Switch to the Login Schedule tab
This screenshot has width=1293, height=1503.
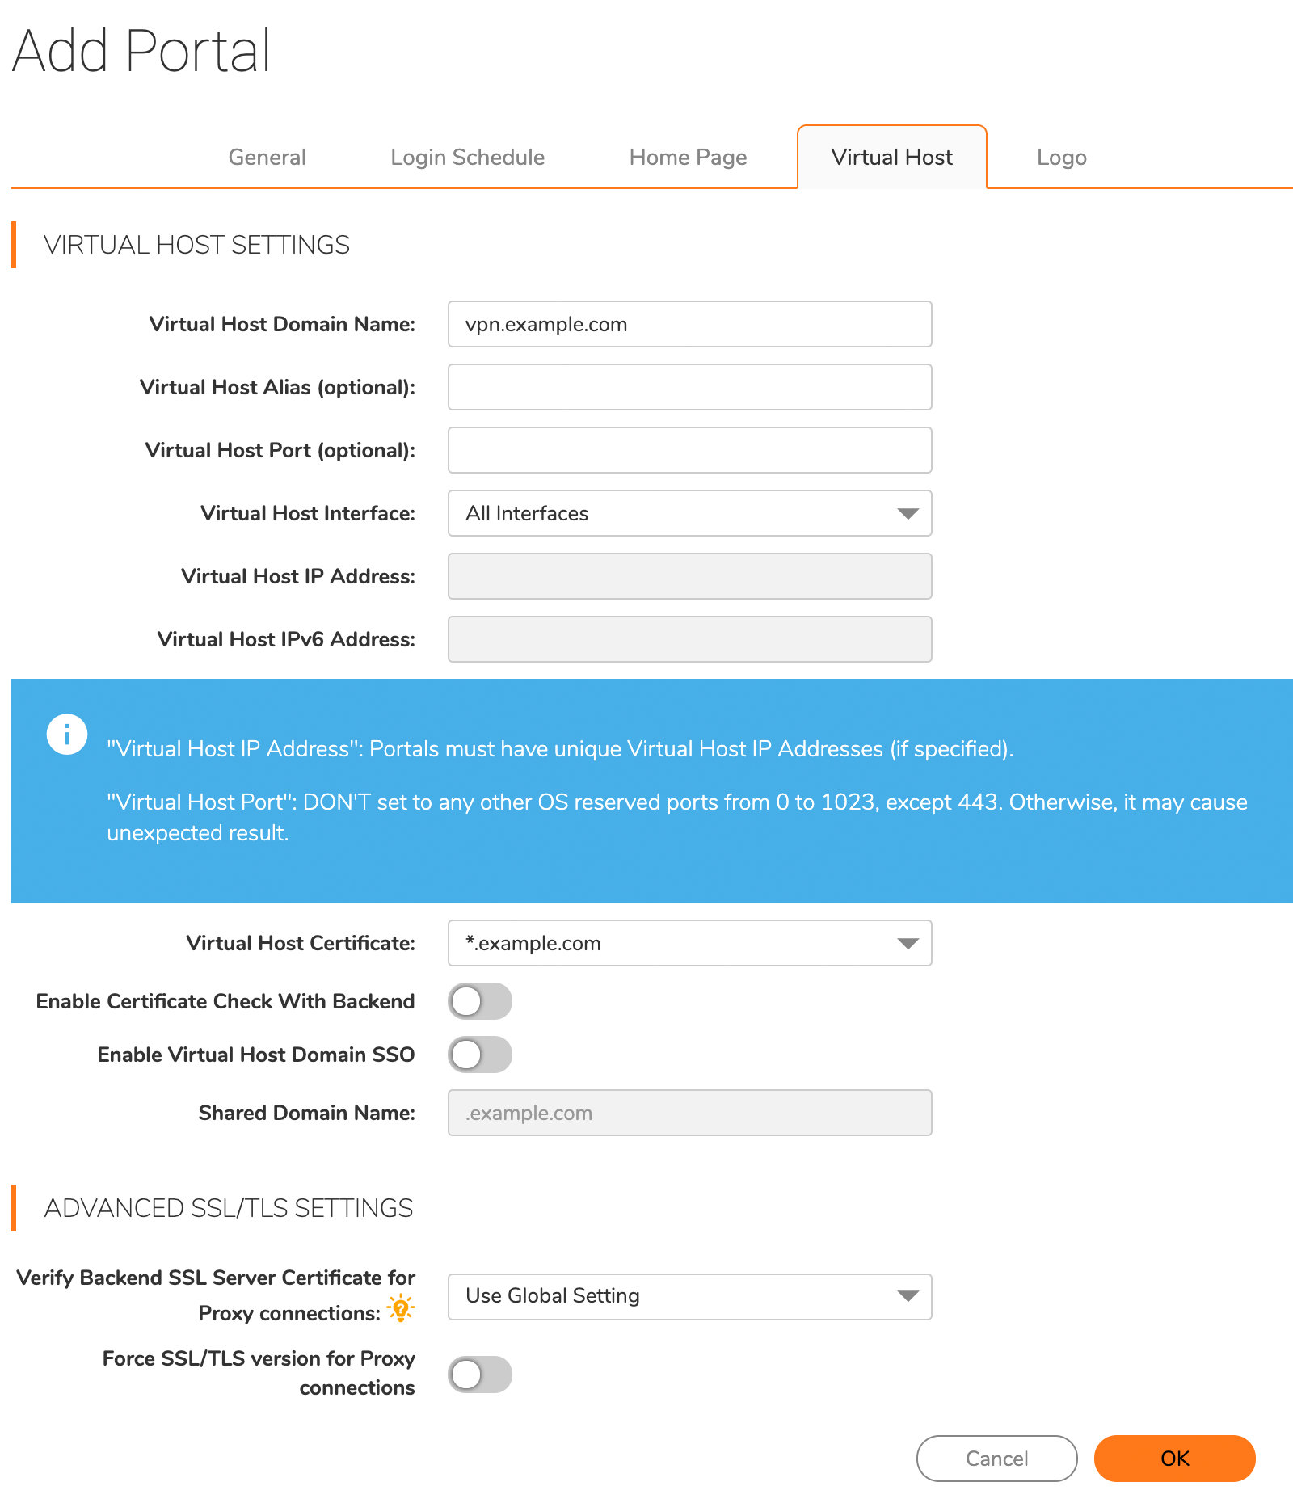pos(467,157)
